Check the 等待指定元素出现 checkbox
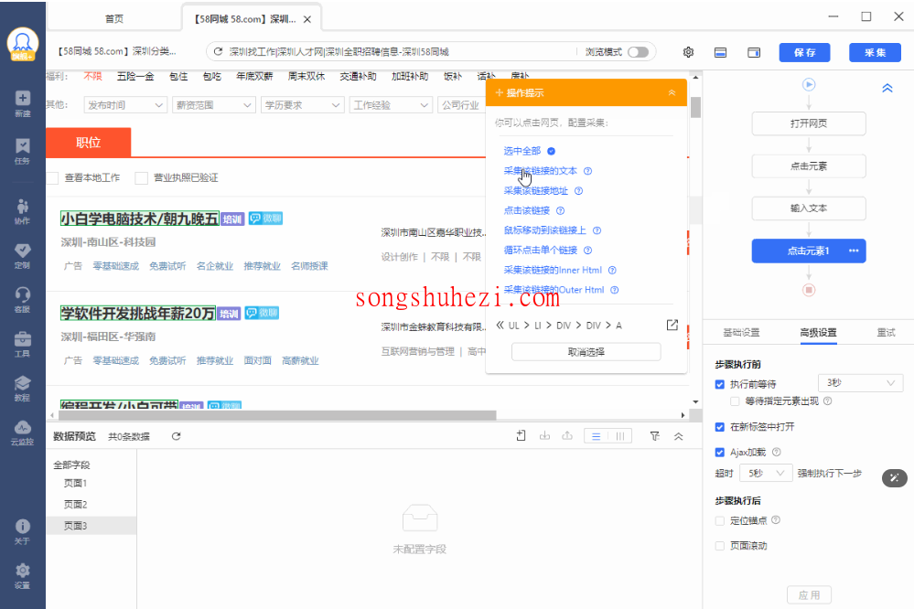The image size is (914, 609). pos(735,401)
